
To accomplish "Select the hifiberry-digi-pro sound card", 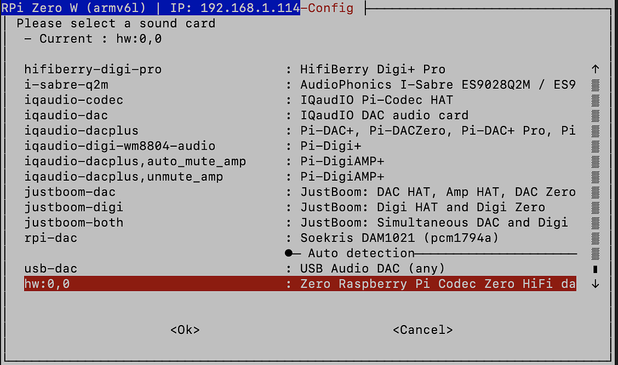I will click(90, 69).
